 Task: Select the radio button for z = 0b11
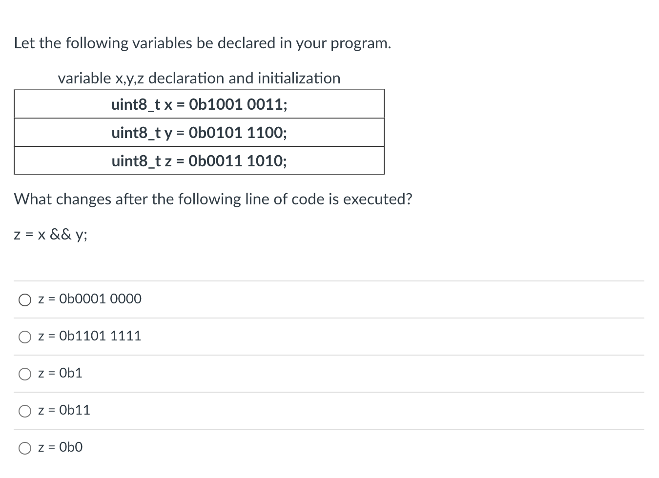coord(24,411)
